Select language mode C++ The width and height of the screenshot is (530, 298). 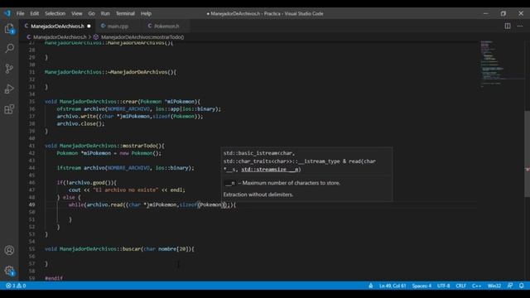coord(477,286)
